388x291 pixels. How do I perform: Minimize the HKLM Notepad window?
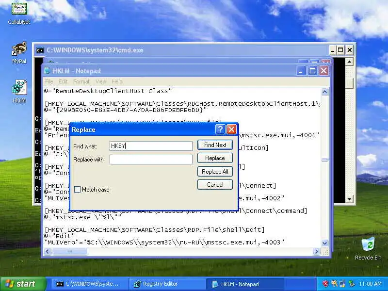(x=301, y=71)
